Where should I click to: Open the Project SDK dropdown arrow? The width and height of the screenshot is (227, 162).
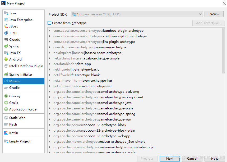[x=200, y=14]
